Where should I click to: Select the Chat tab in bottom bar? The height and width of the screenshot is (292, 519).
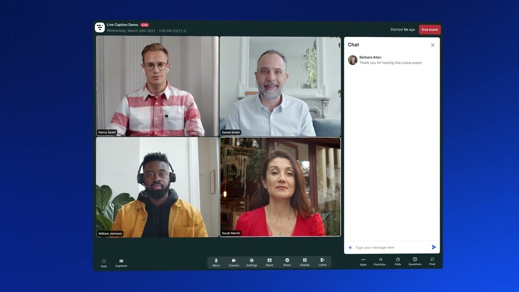point(432,262)
